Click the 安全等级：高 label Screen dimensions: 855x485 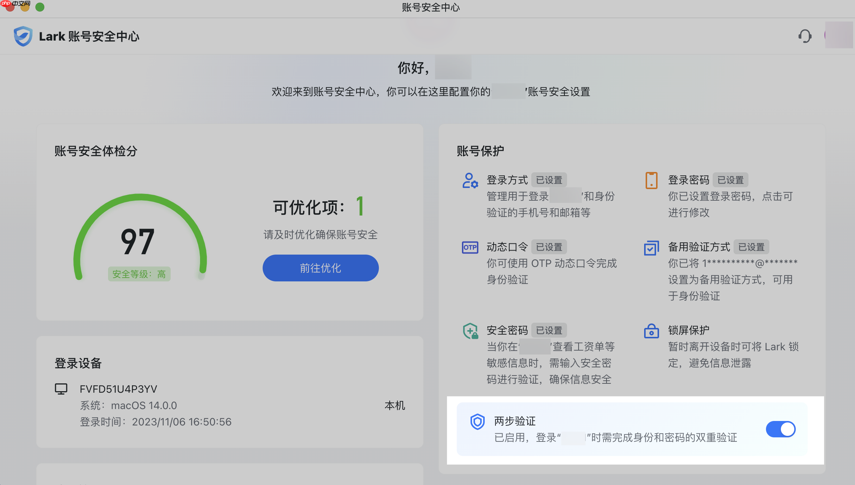139,274
